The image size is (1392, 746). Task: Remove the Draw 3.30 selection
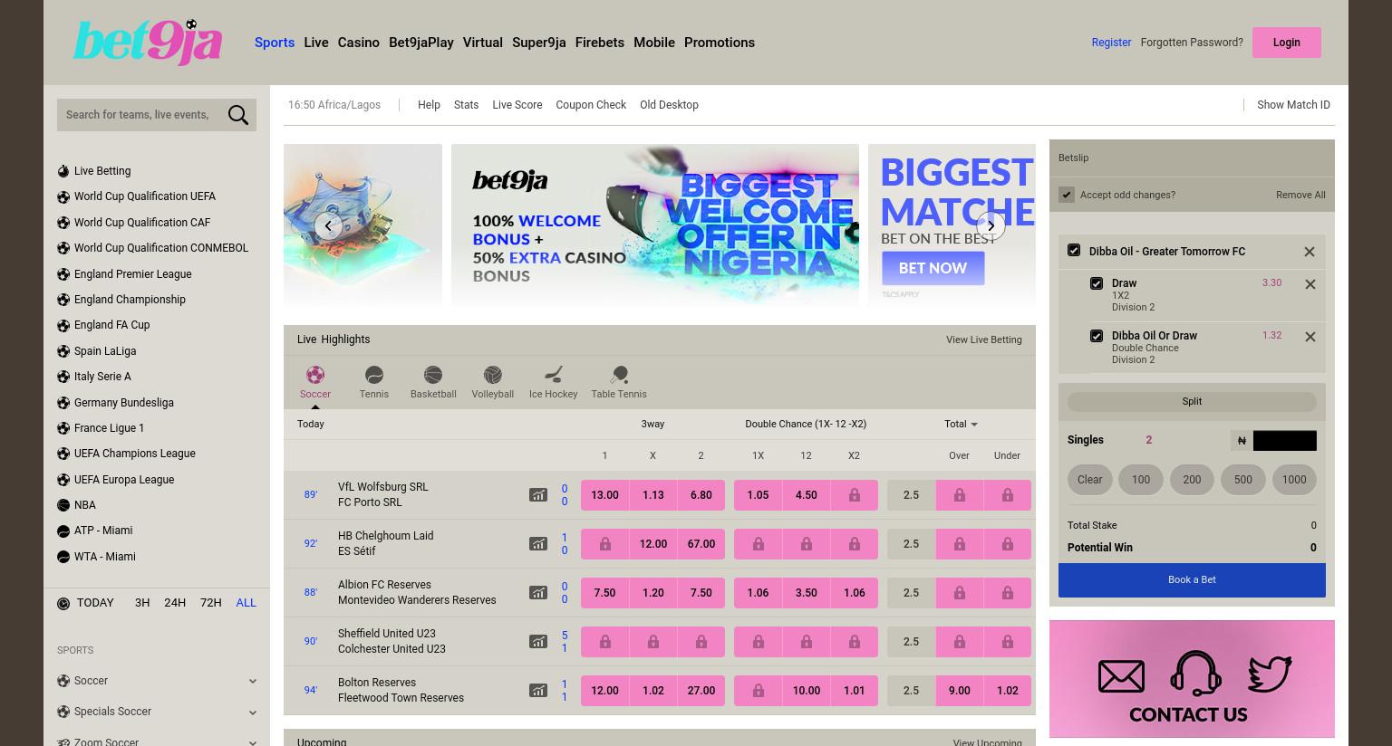click(1310, 284)
